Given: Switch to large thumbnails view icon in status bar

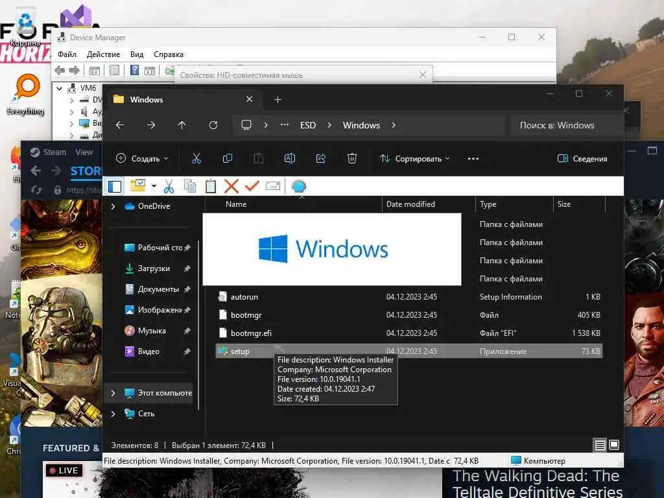Looking at the screenshot, I should pyautogui.click(x=614, y=445).
